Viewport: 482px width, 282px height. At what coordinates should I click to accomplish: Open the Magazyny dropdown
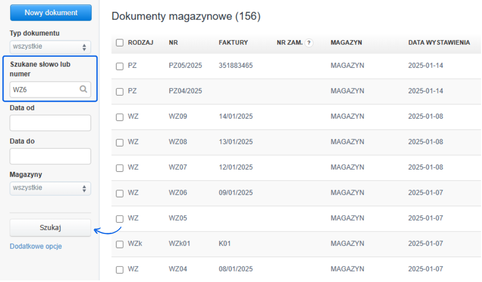(50, 188)
